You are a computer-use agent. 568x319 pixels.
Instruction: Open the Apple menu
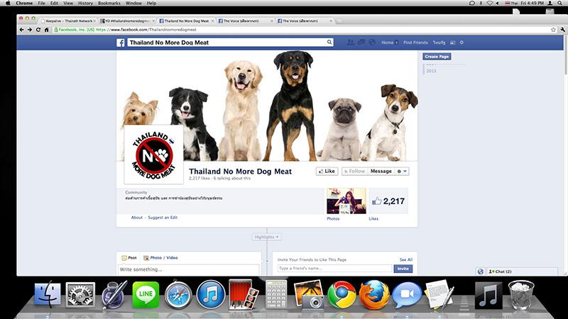pyautogui.click(x=8, y=3)
